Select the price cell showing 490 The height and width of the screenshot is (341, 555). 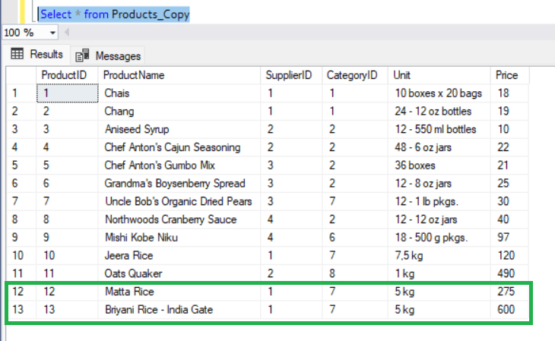tap(506, 273)
